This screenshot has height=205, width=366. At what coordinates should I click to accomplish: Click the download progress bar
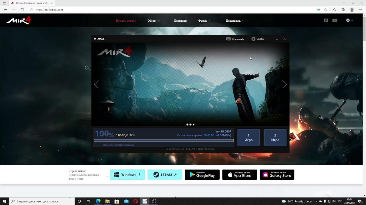[x=164, y=140]
